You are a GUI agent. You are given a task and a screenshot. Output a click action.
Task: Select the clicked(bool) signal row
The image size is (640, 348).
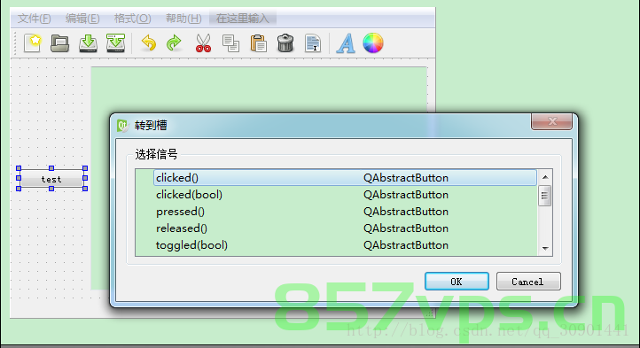pyautogui.click(x=345, y=195)
